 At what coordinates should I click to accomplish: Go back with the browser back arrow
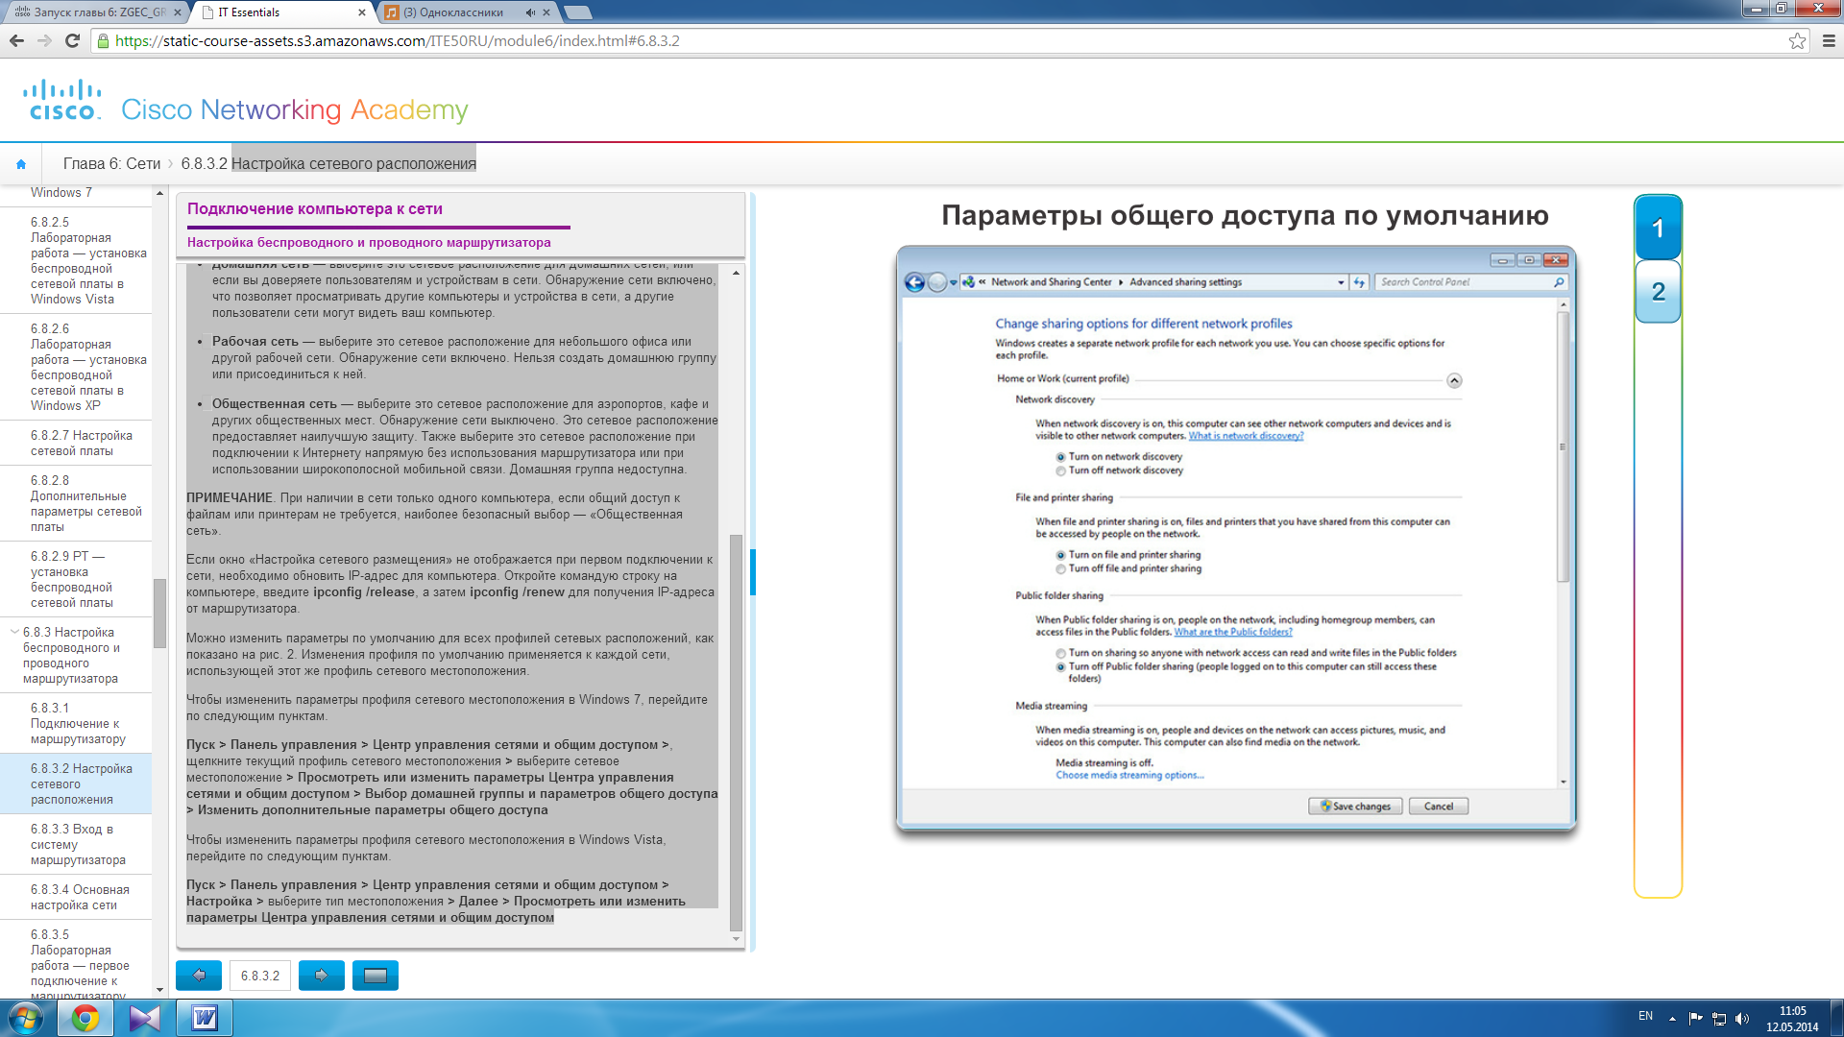(x=16, y=40)
